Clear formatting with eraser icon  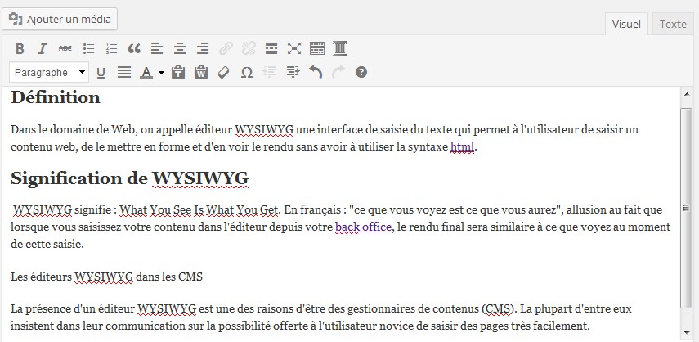tap(223, 72)
